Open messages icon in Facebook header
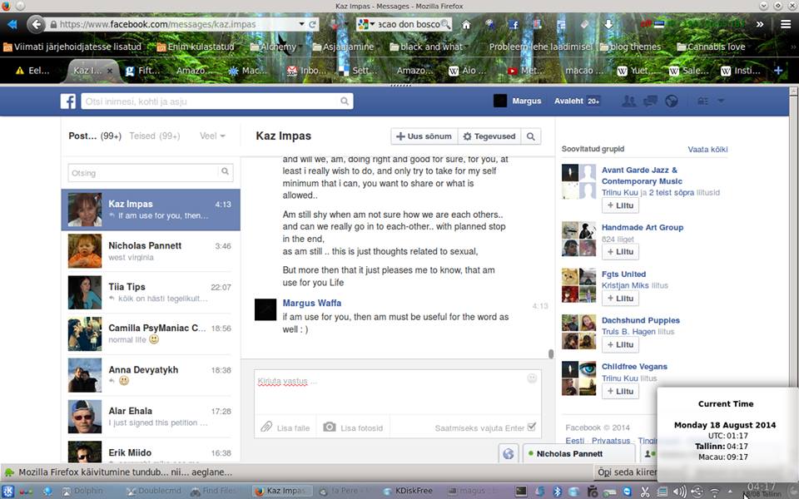Image resolution: width=799 pixels, height=499 pixels. [x=650, y=101]
